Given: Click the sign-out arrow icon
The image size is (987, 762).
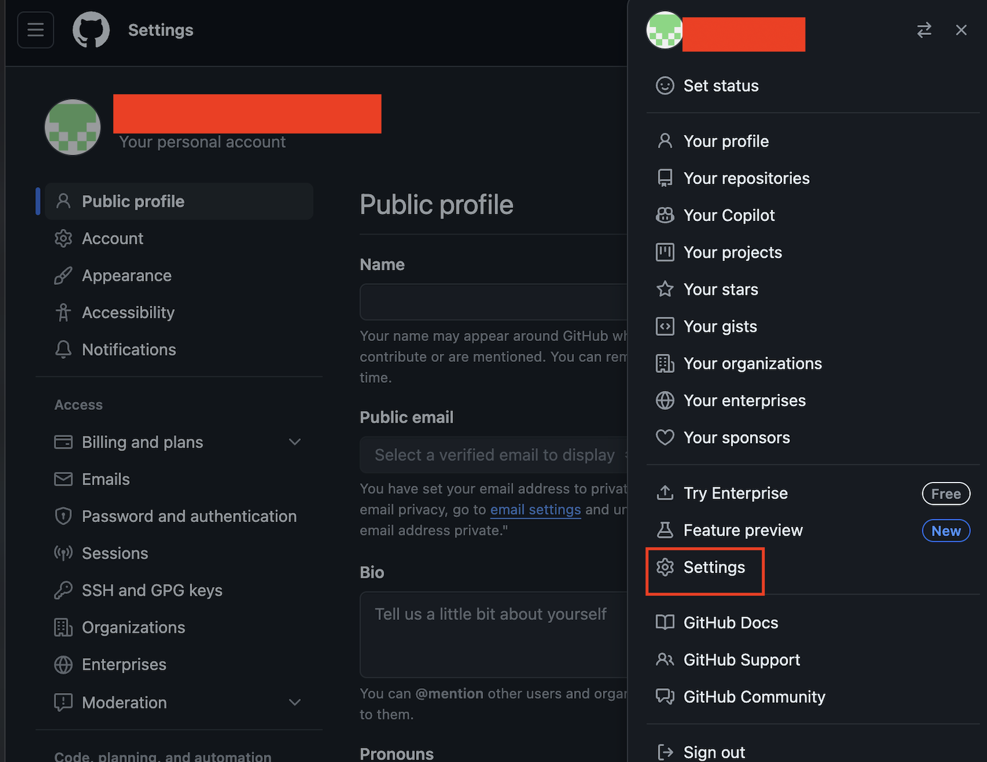Looking at the screenshot, I should (665, 752).
